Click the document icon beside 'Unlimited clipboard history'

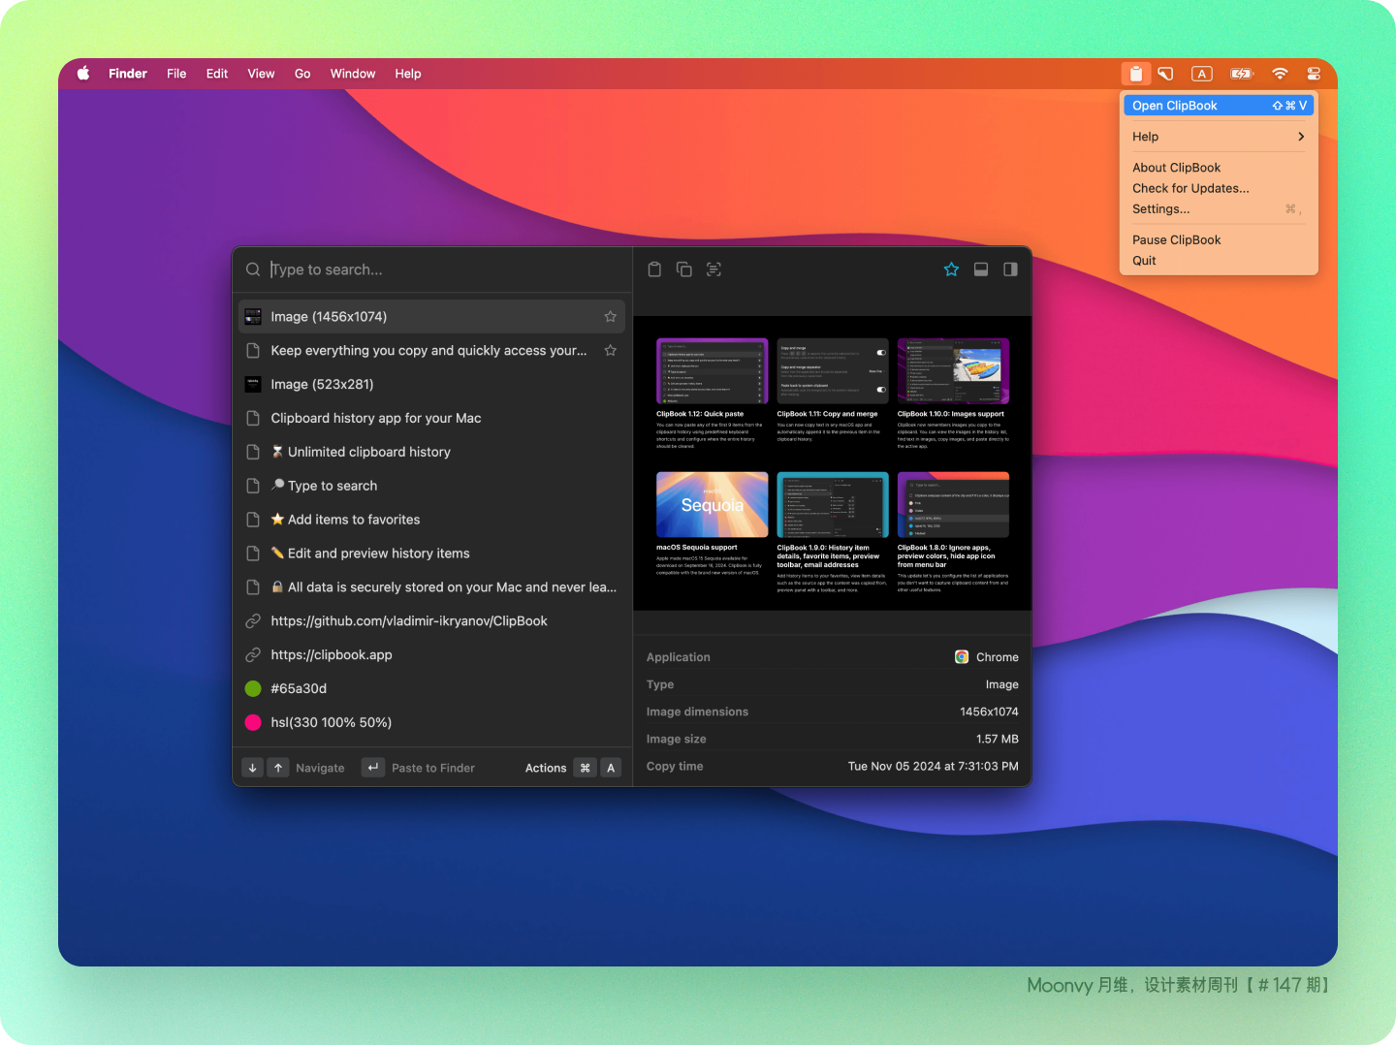click(253, 452)
